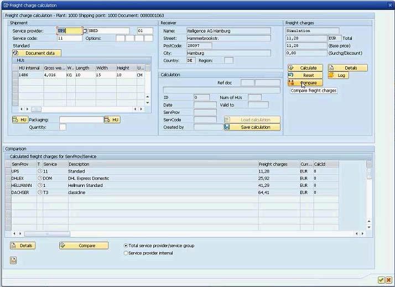This screenshot has width=395, height=287.
Task: Click the Quantity input field
Action: (63, 127)
